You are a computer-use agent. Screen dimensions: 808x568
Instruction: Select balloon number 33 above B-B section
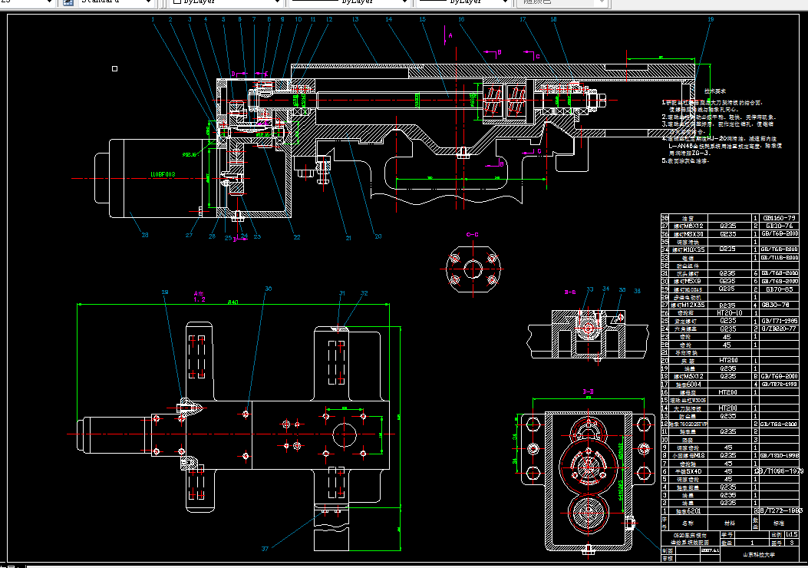click(590, 289)
